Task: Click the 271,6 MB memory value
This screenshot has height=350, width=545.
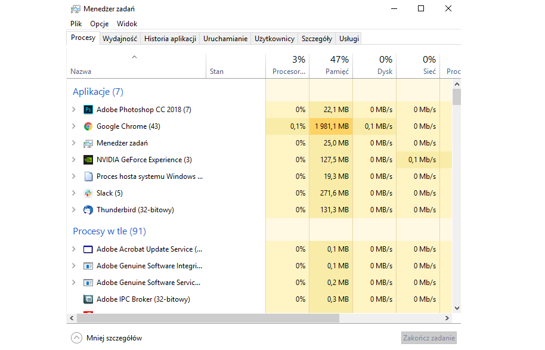Action: (x=334, y=193)
